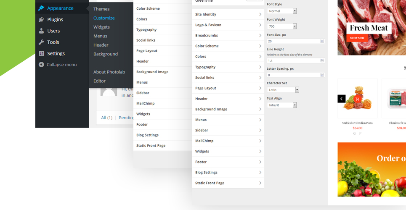Click the Font Size px input field

pyautogui.click(x=296, y=42)
